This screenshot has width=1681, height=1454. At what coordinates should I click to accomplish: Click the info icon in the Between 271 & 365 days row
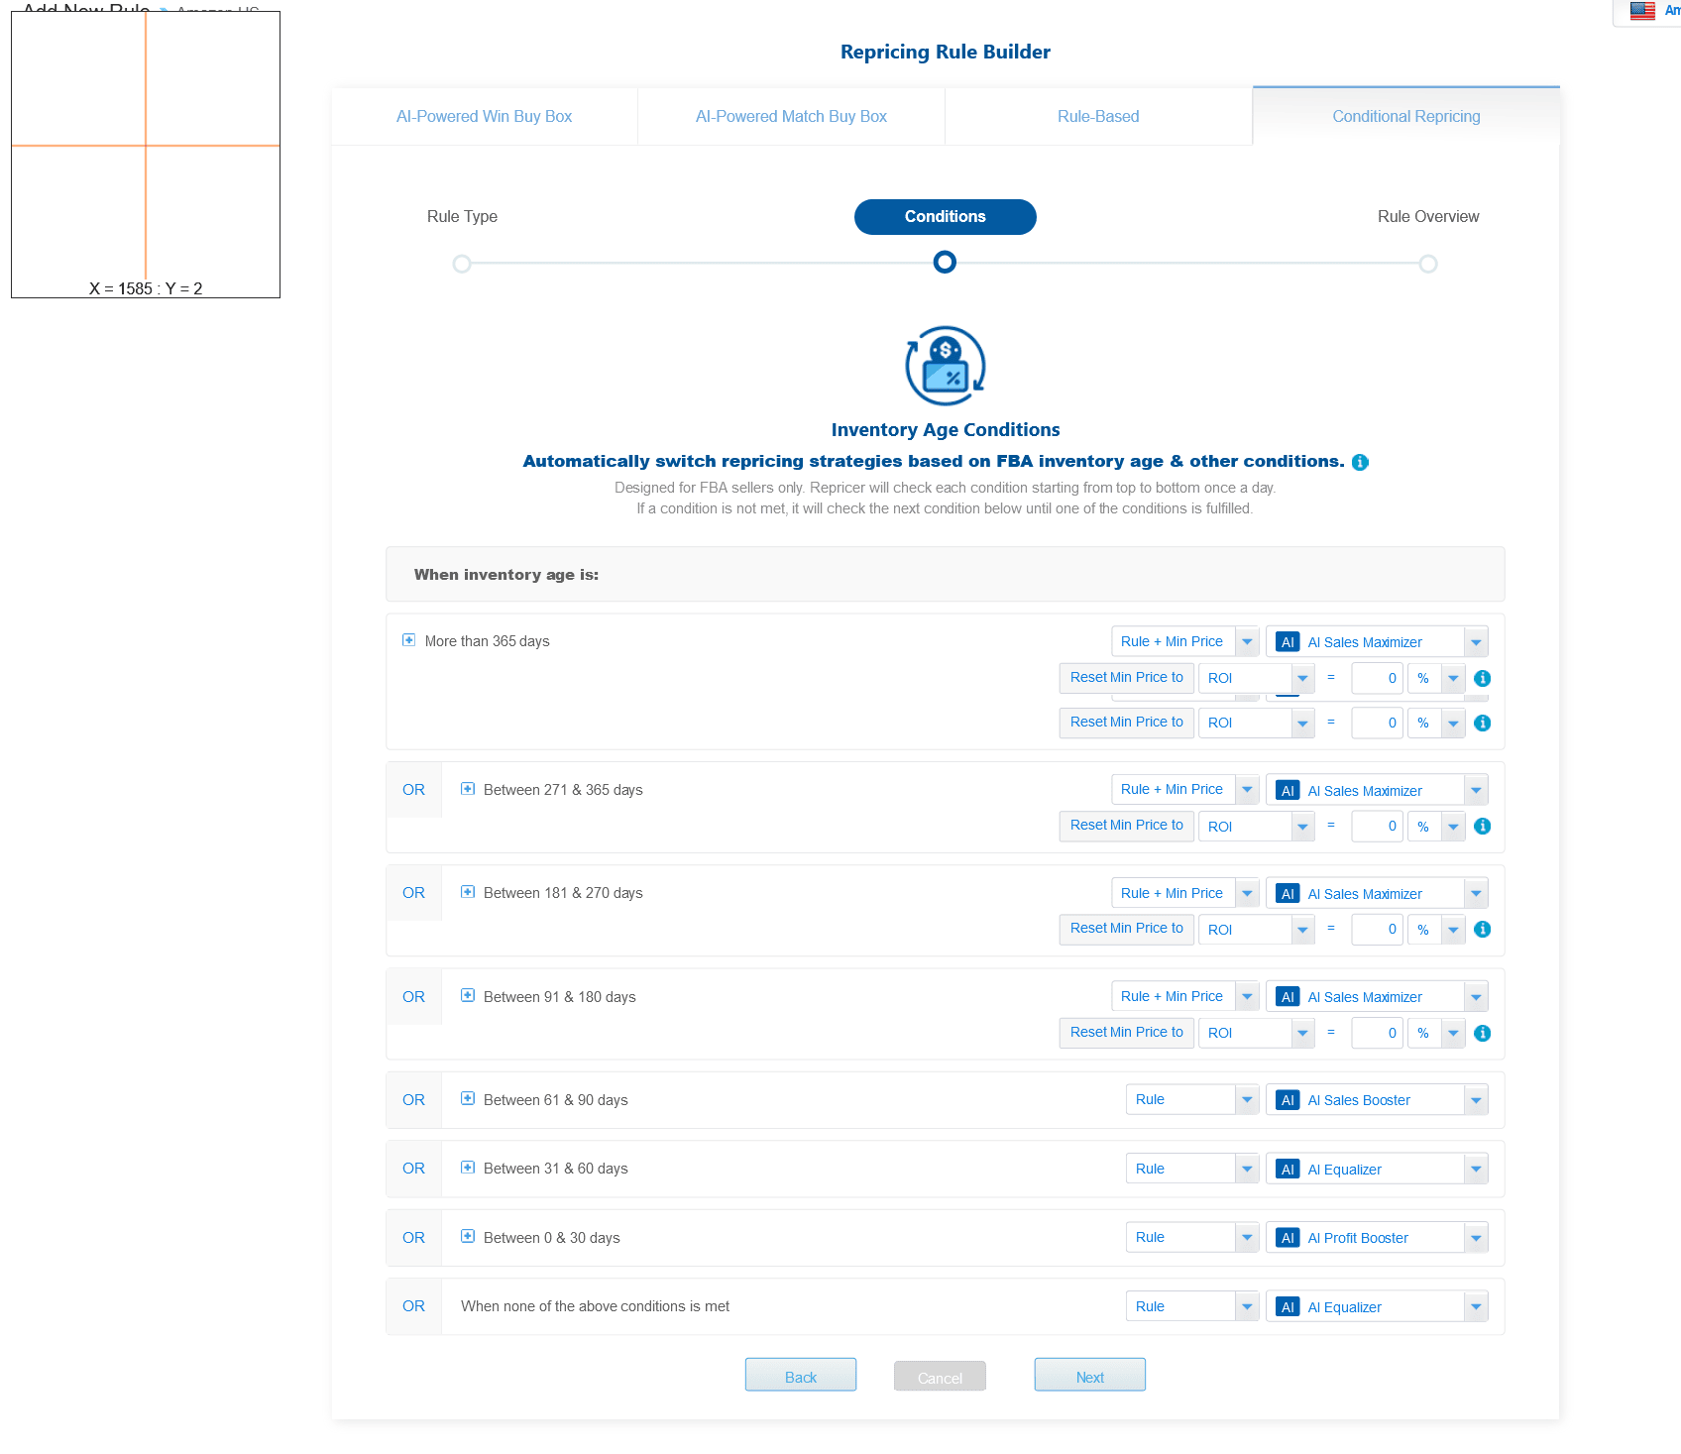tap(1482, 827)
